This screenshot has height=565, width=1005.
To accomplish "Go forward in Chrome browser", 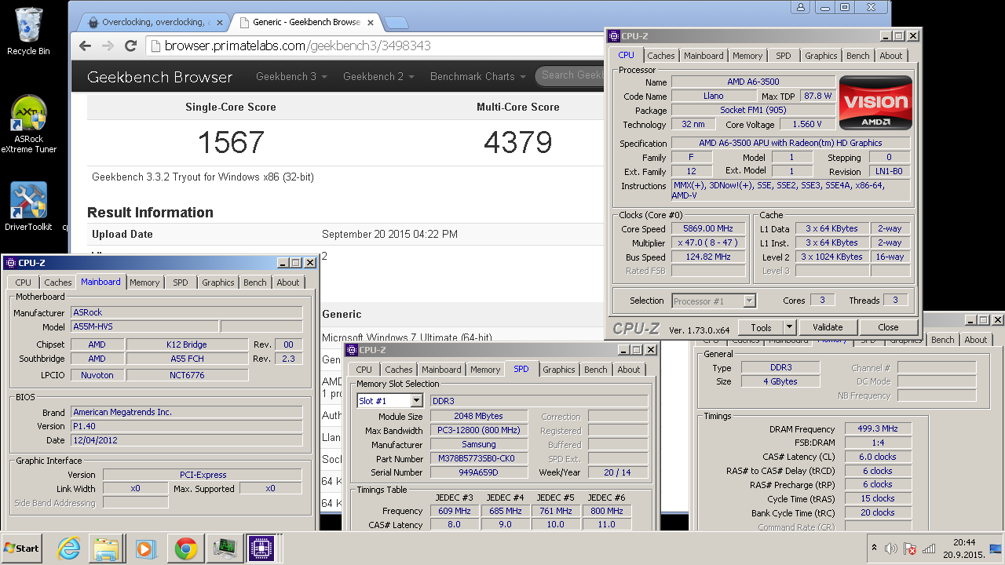I will 108,46.
